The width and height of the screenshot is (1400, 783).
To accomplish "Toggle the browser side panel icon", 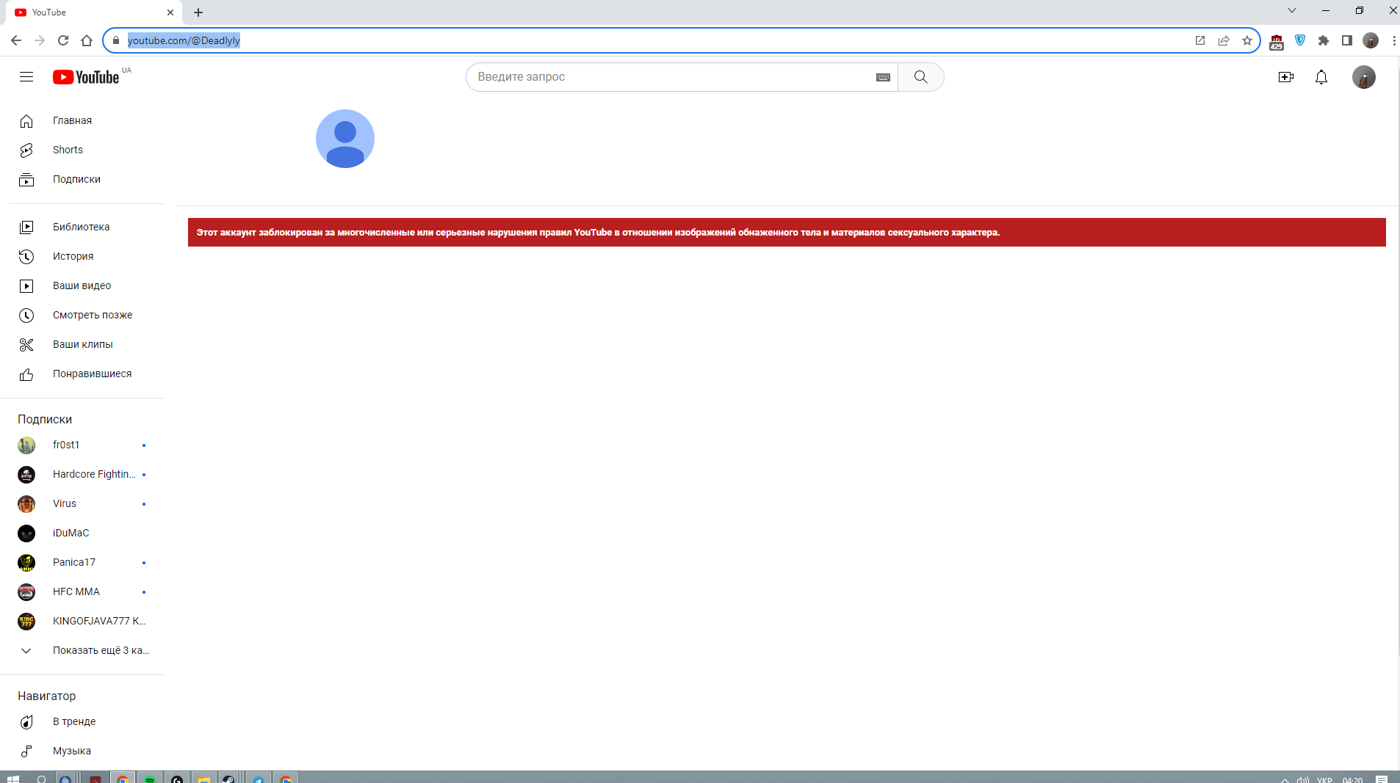I will pyautogui.click(x=1347, y=40).
